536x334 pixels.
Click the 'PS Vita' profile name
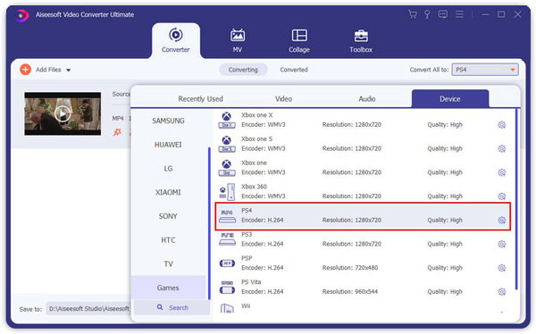(x=251, y=282)
